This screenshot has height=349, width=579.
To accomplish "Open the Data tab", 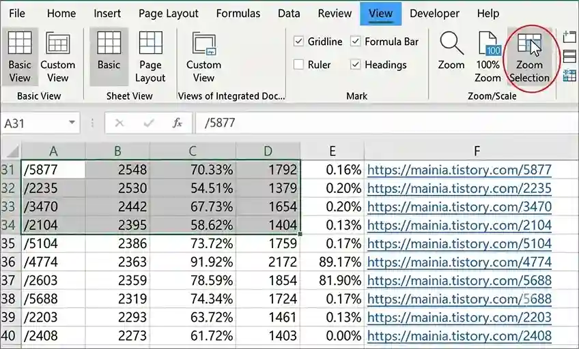I will pos(289,14).
